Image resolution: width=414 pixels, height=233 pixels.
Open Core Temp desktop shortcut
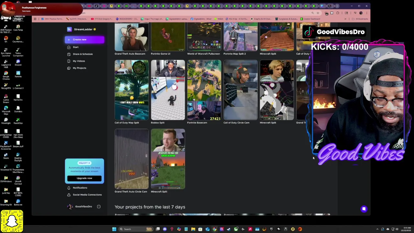(x=18, y=28)
